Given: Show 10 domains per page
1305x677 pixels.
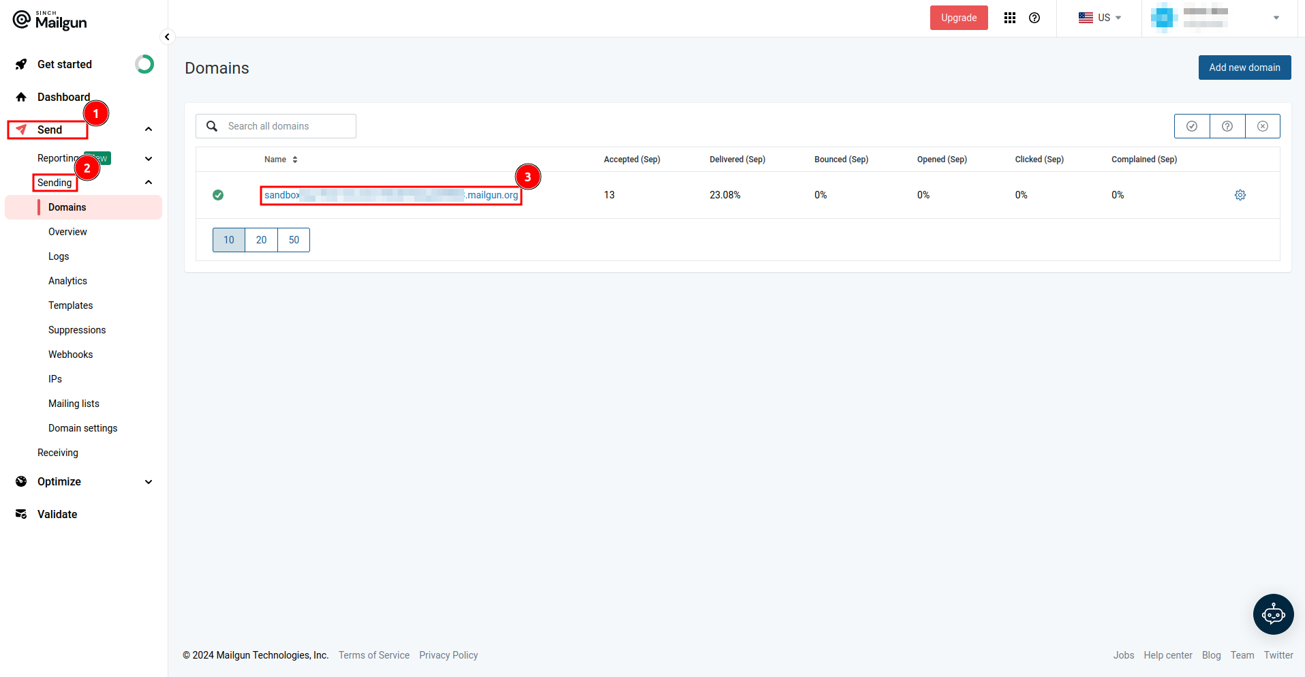Looking at the screenshot, I should coord(229,240).
